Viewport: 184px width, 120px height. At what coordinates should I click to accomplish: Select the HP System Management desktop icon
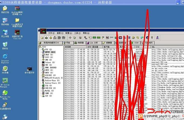[x=5, y=83]
